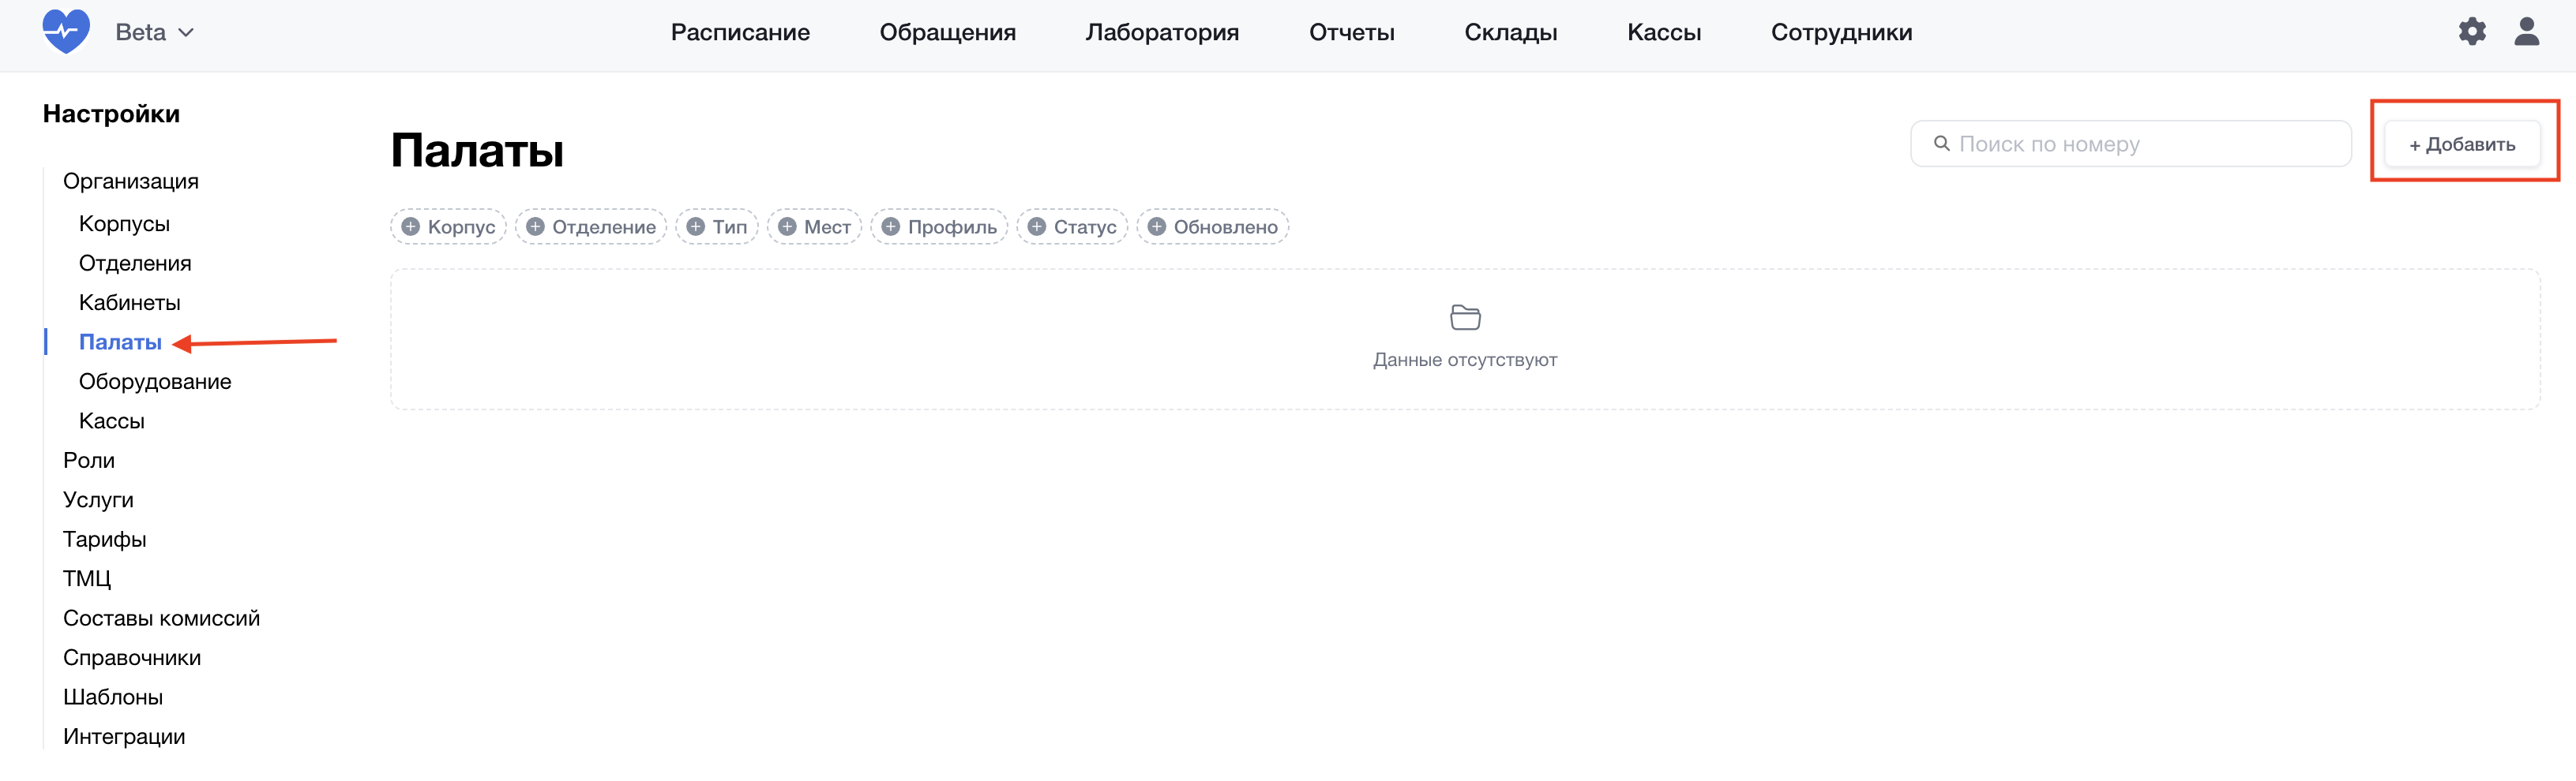Select Кабинеты under Организация

(x=130, y=303)
